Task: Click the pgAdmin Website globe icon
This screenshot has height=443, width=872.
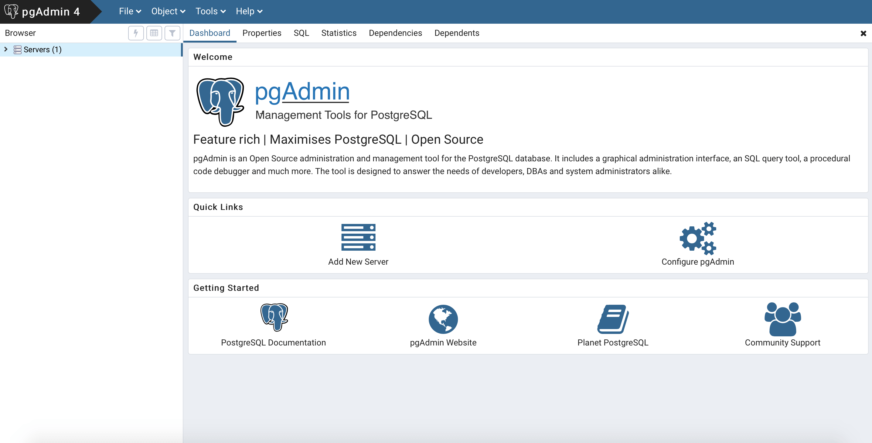Action: click(443, 319)
